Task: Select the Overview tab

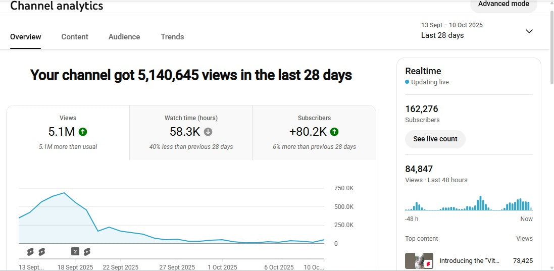Action: [x=26, y=37]
